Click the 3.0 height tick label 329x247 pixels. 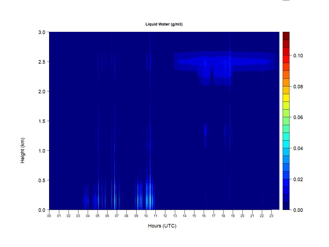tap(42, 32)
